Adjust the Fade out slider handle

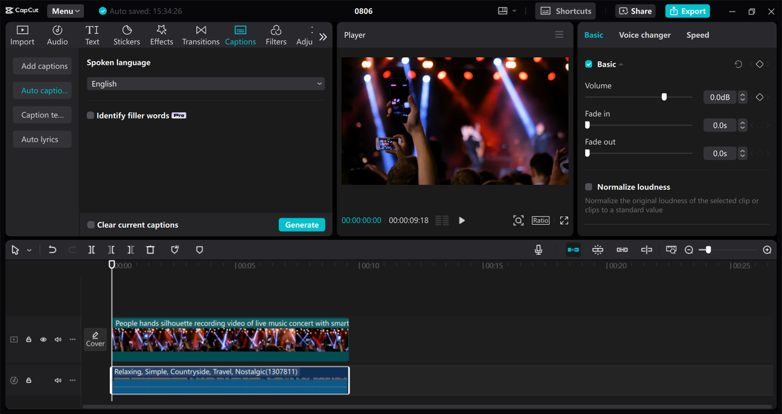[587, 153]
